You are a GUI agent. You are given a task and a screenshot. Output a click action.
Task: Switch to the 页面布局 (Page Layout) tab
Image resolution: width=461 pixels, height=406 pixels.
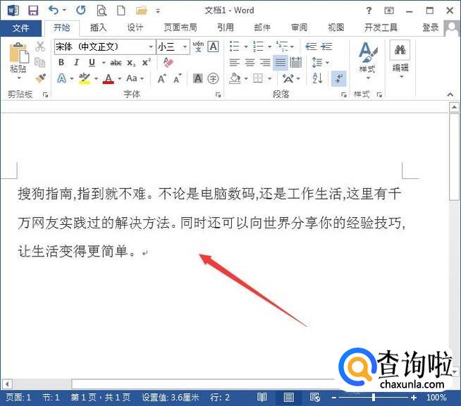click(180, 27)
